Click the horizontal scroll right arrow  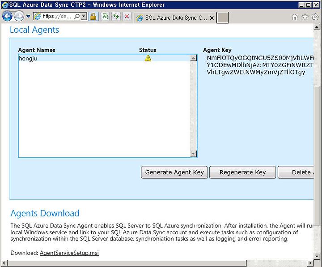[x=310, y=263]
